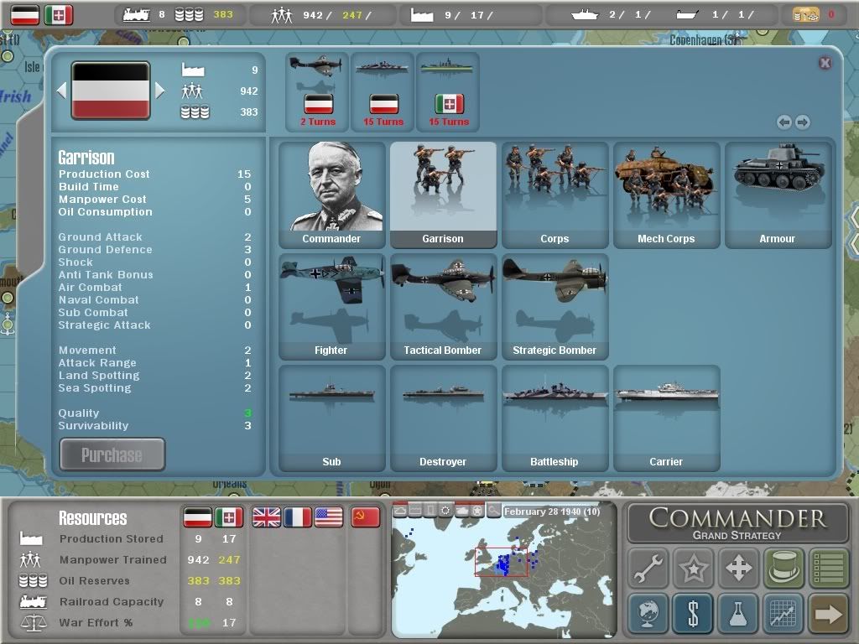Choose the Commander unit card
859x644 pixels.
click(x=332, y=195)
